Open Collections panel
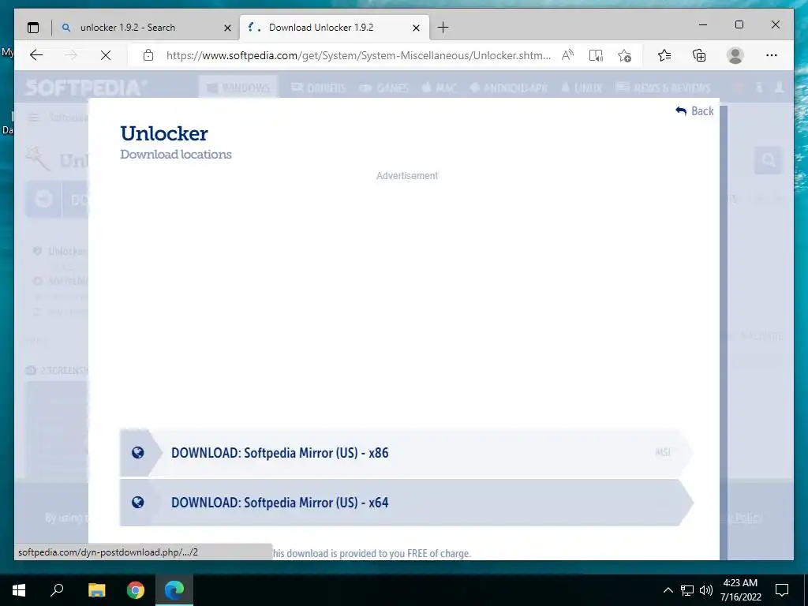Image resolution: width=808 pixels, height=606 pixels. pyautogui.click(x=699, y=55)
